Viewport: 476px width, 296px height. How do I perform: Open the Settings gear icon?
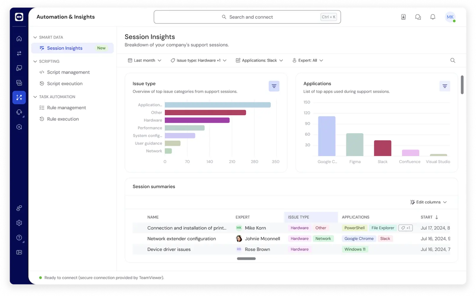pyautogui.click(x=19, y=223)
